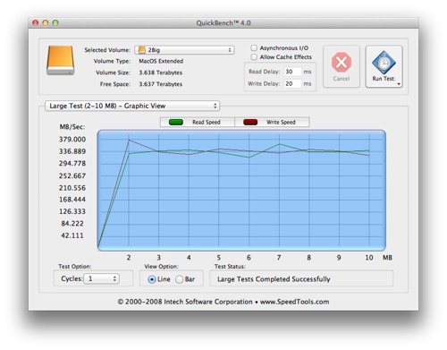Click the '42.111' axis value
447x350 pixels.
pos(72,235)
